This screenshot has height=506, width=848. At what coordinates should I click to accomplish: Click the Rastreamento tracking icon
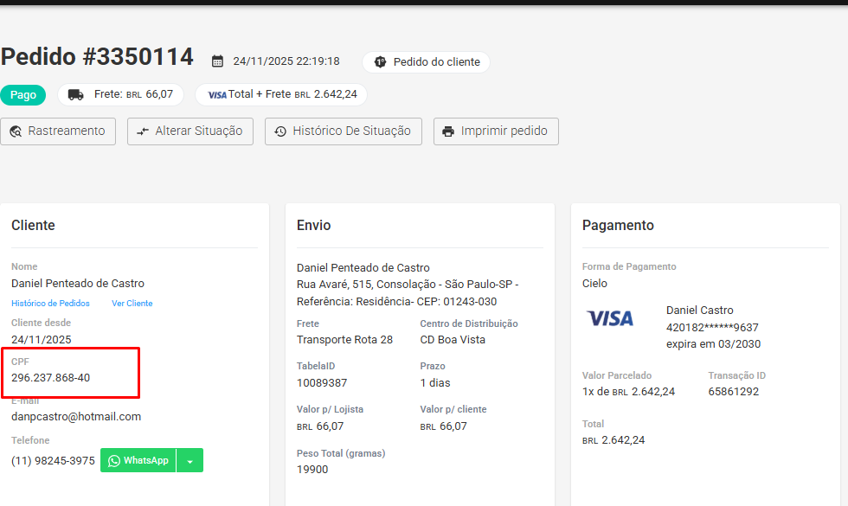pyautogui.click(x=16, y=131)
